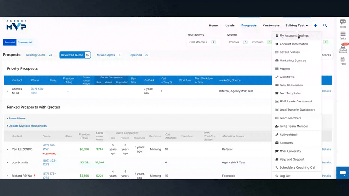Open Details for Joy Schmidt
This screenshot has width=349, height=196.
click(x=326, y=162)
